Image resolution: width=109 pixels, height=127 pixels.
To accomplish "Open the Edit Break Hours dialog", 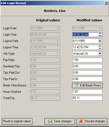I will pos(87,85).
